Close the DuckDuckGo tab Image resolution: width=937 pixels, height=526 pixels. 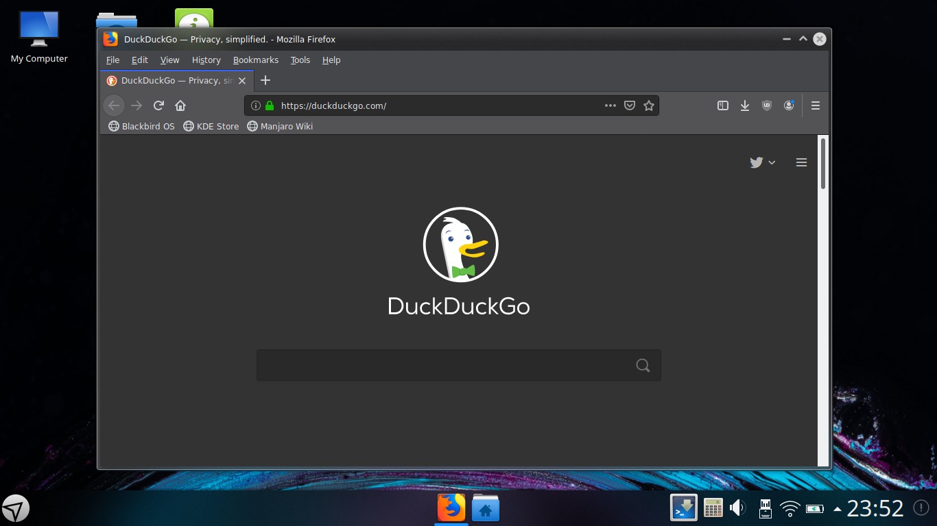coord(242,81)
